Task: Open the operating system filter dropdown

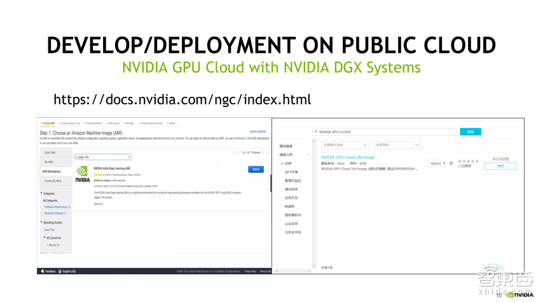Action: (x=344, y=145)
